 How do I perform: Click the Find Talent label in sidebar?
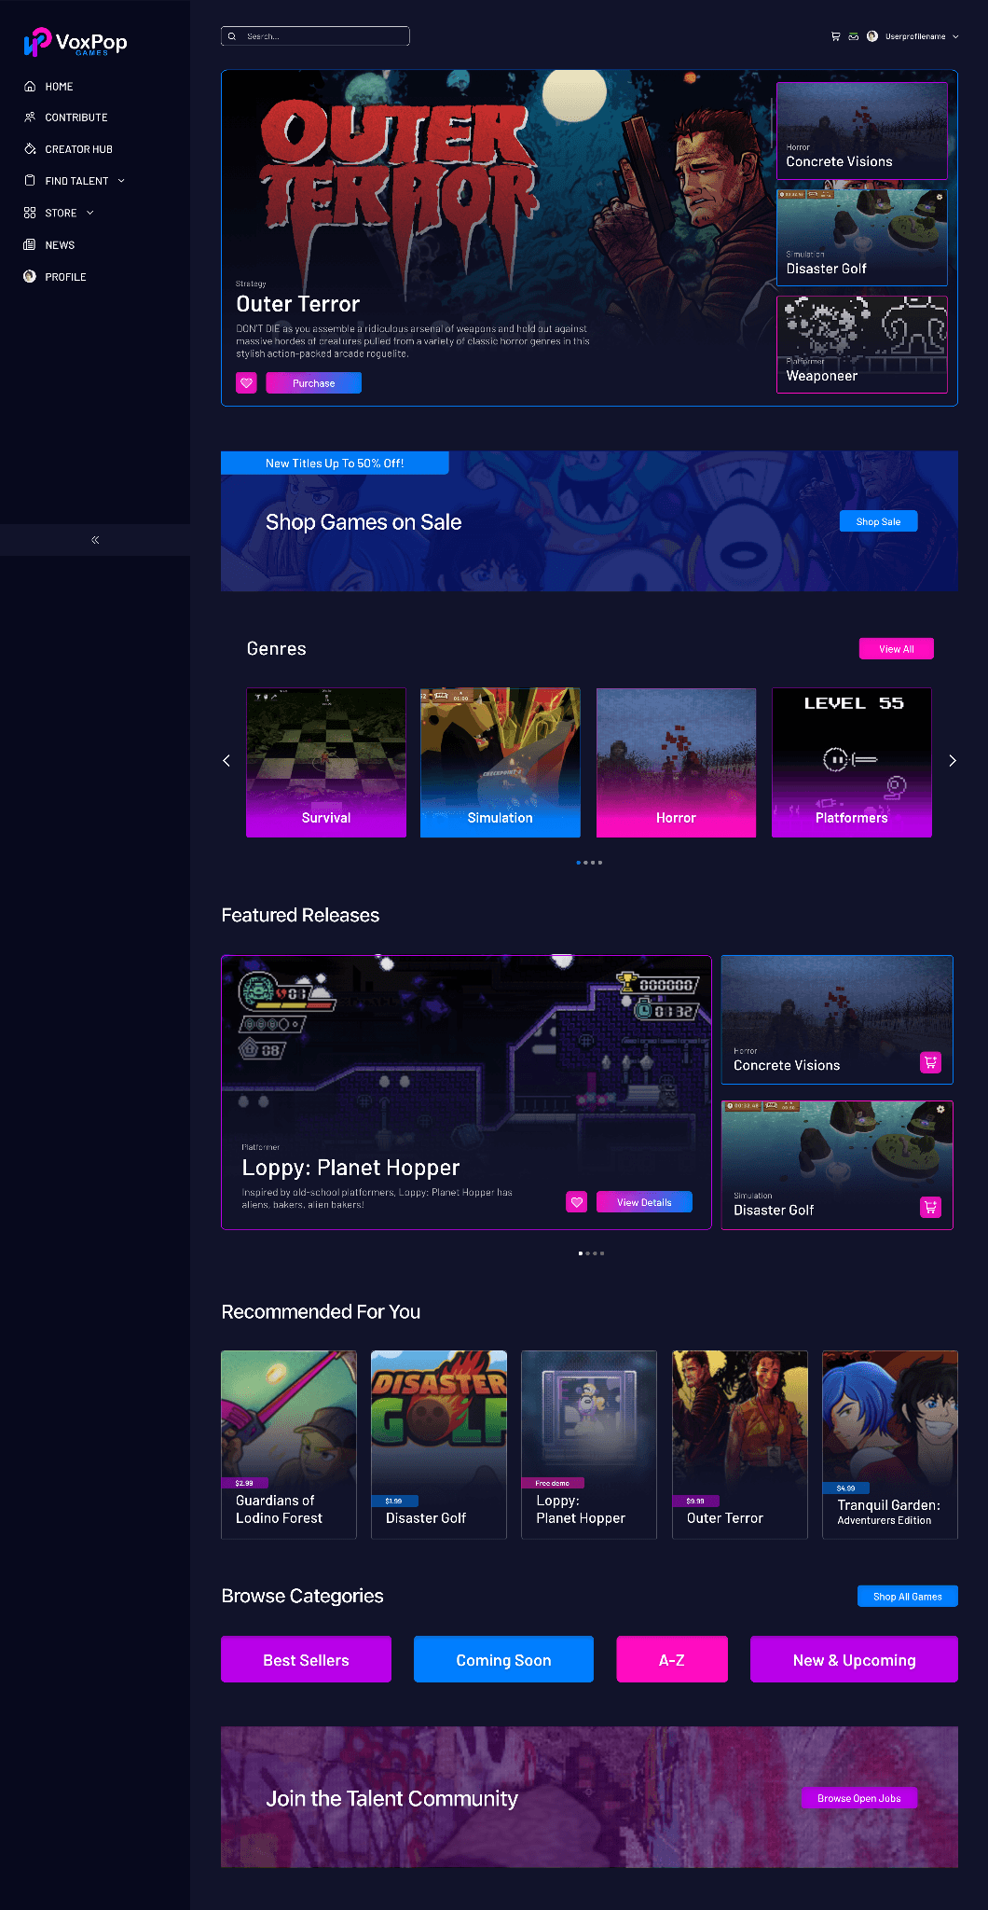coord(76,181)
